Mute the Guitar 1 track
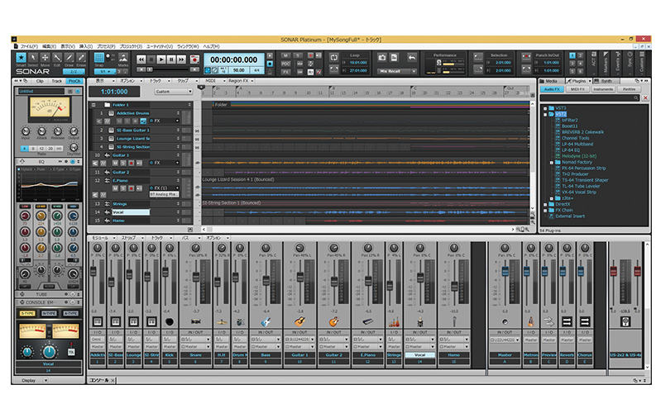Viewport: 661px width, 418px height. [115, 163]
